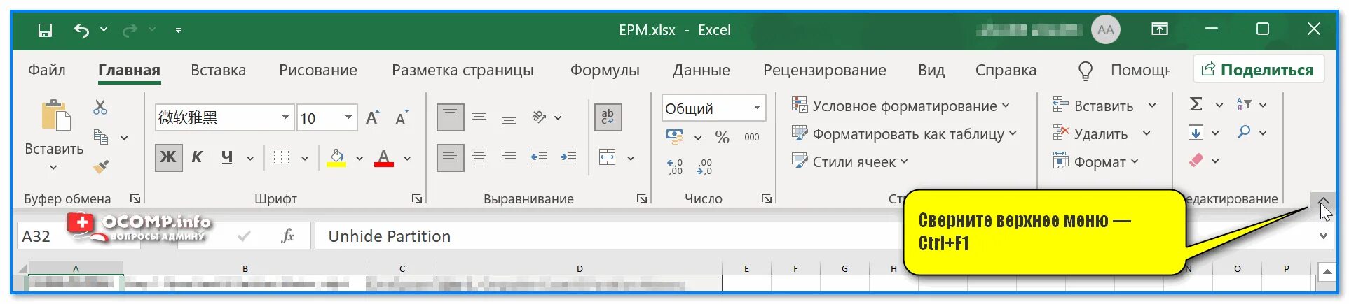Apply yellow fill color
Image resolution: width=1349 pixels, height=304 pixels.
click(336, 158)
